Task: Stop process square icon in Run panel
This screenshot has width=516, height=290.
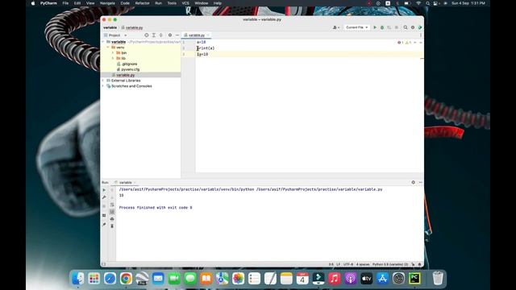Action: pos(104,206)
